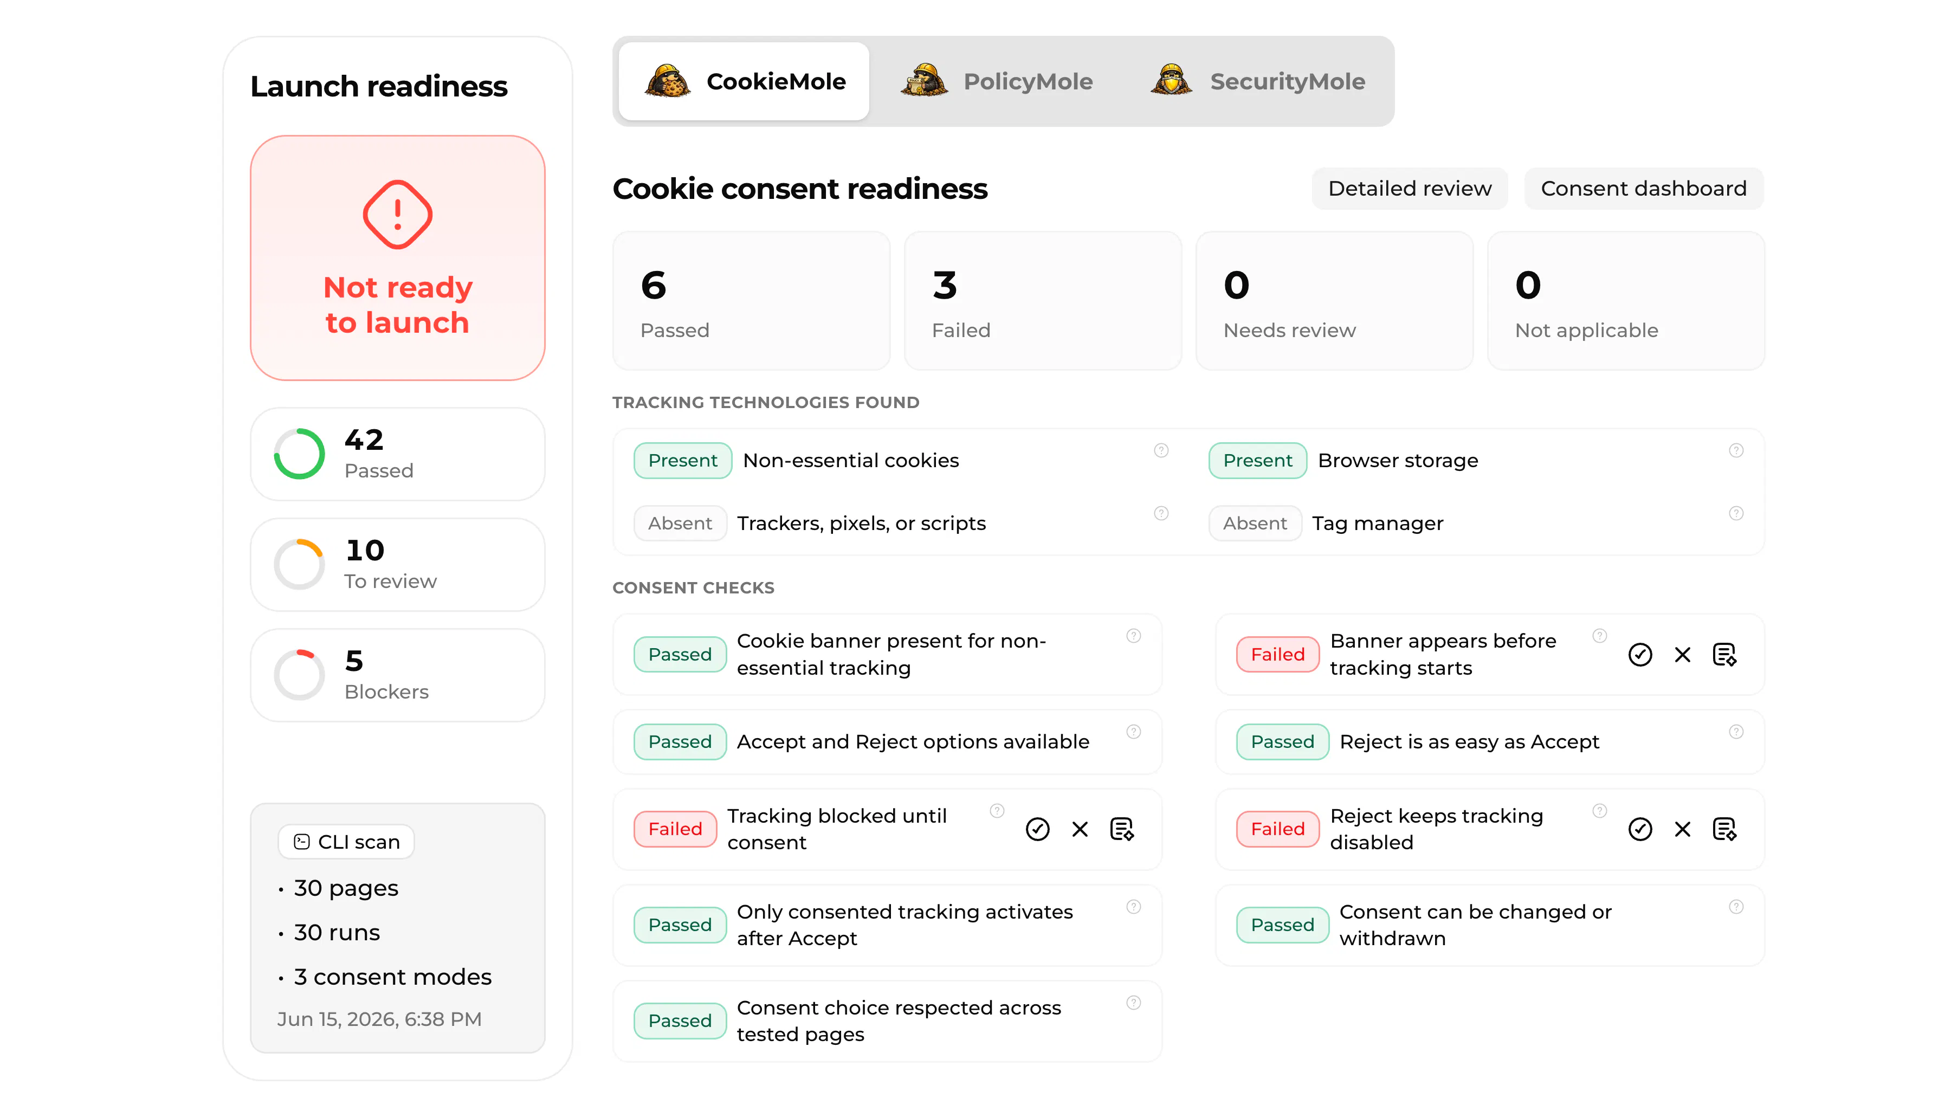Screen dimensions: 1951x1098
Task: Click Present badge for Browser storage
Action: click(1257, 461)
